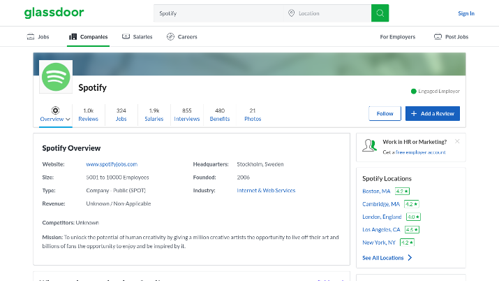Click the Post Jobs icon
Screen dimensions: 499x281
tap(438, 36)
